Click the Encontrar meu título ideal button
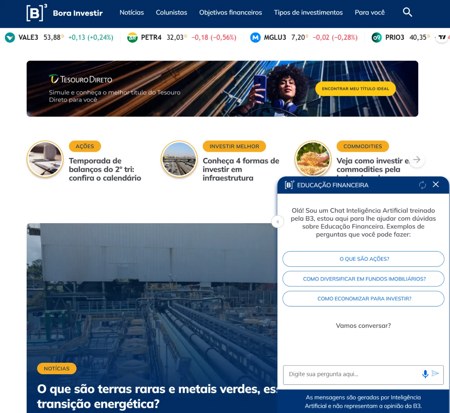This screenshot has height=413, width=450. [x=355, y=89]
